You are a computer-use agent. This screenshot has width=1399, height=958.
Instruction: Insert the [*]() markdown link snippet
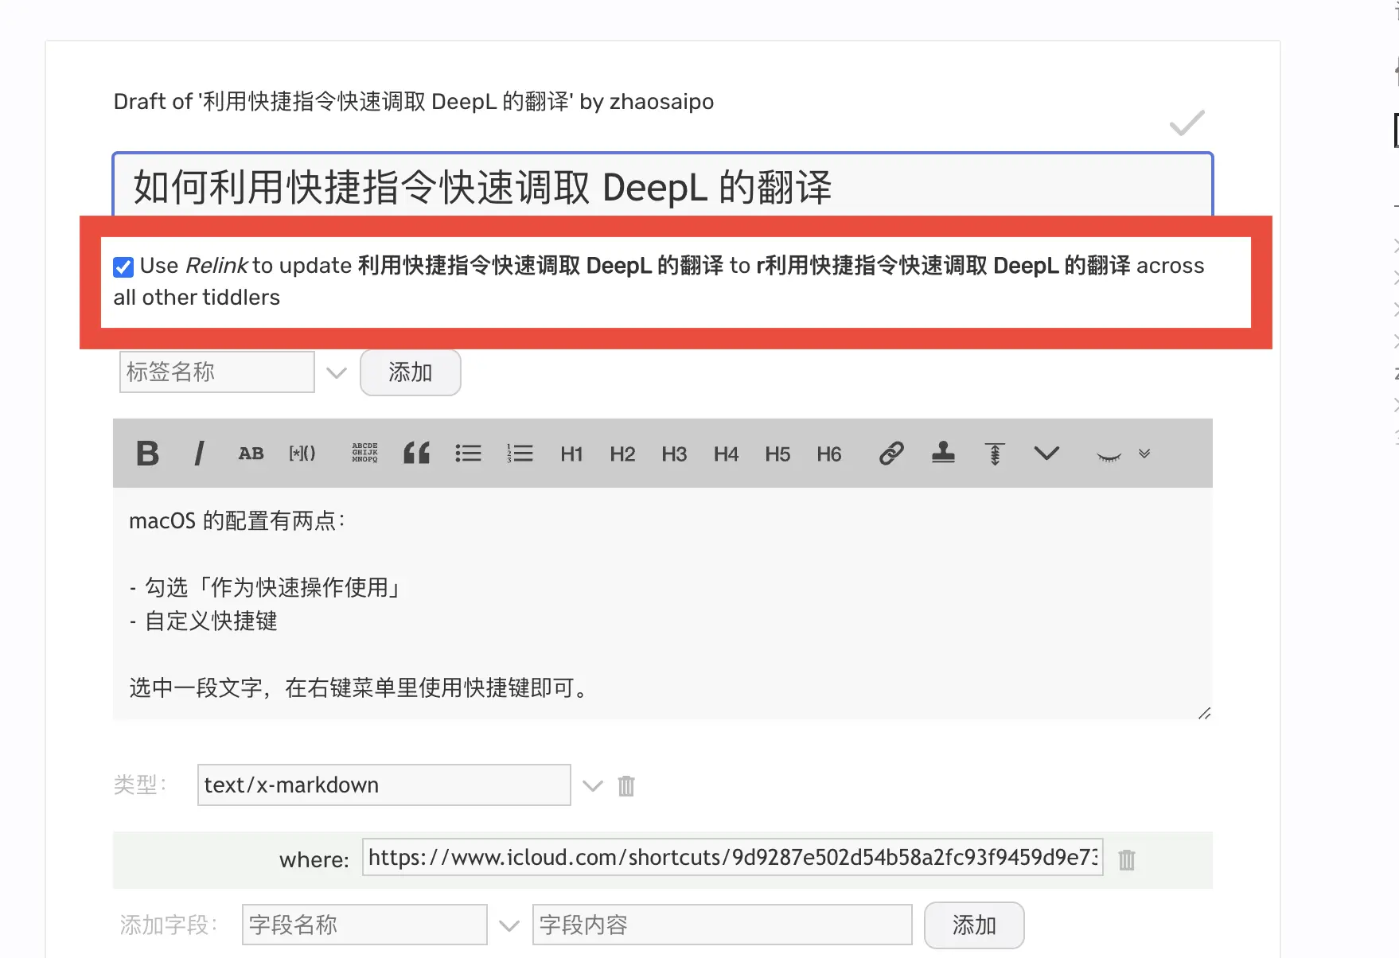pos(302,454)
